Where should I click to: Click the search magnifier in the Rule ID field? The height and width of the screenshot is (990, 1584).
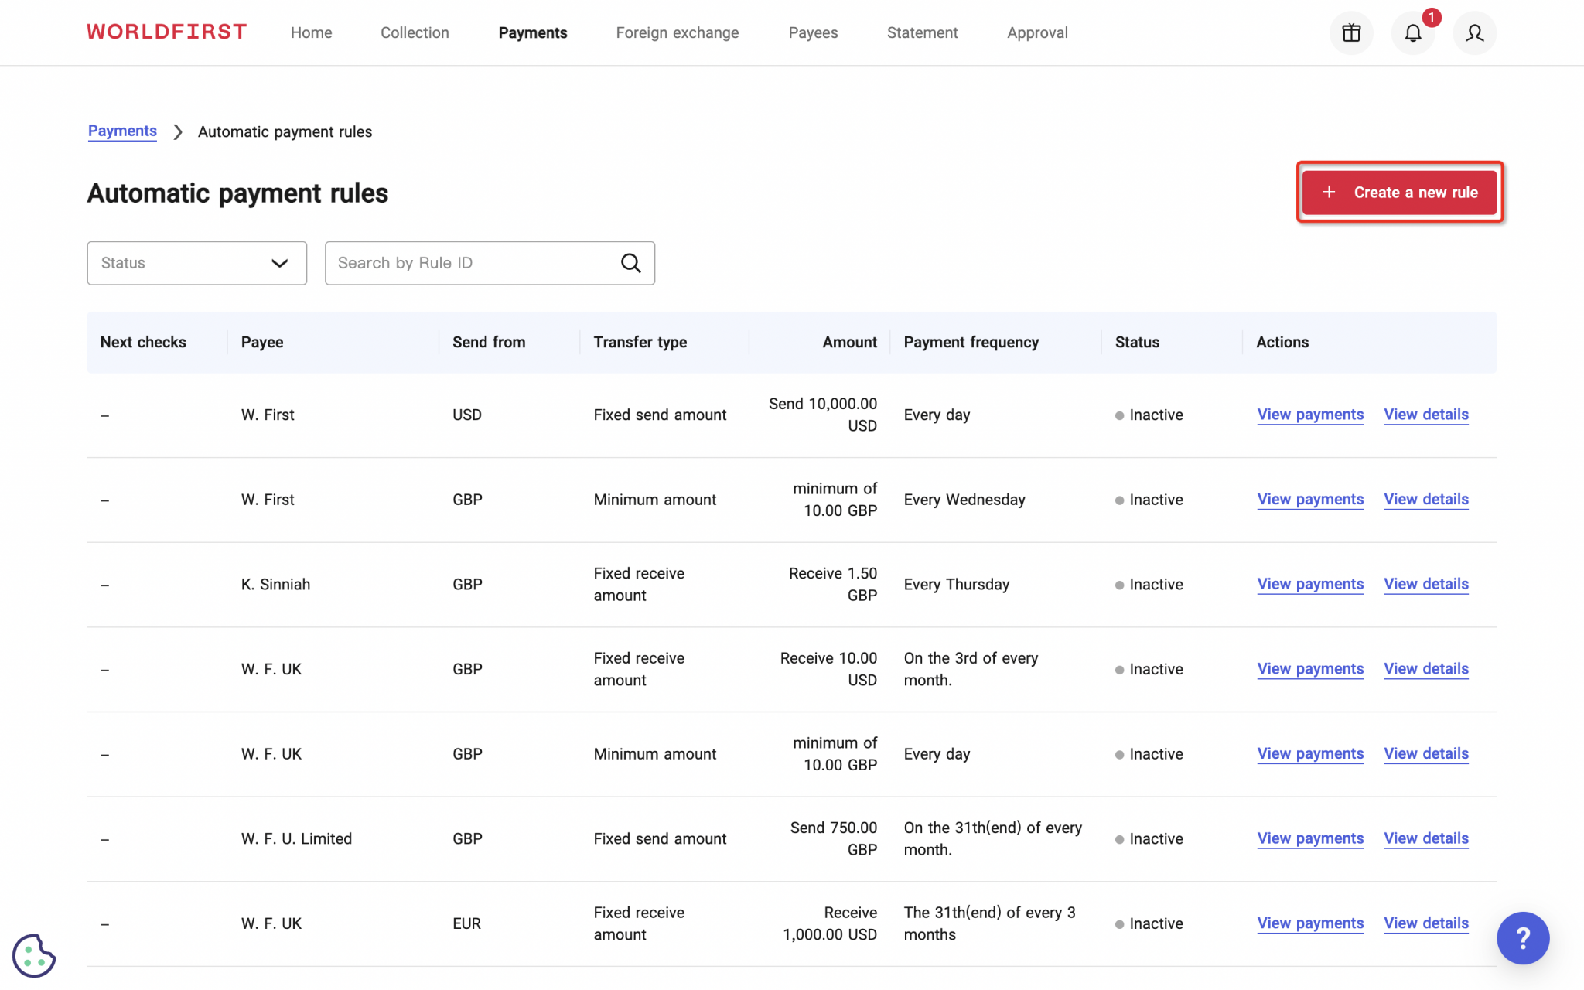[631, 263]
